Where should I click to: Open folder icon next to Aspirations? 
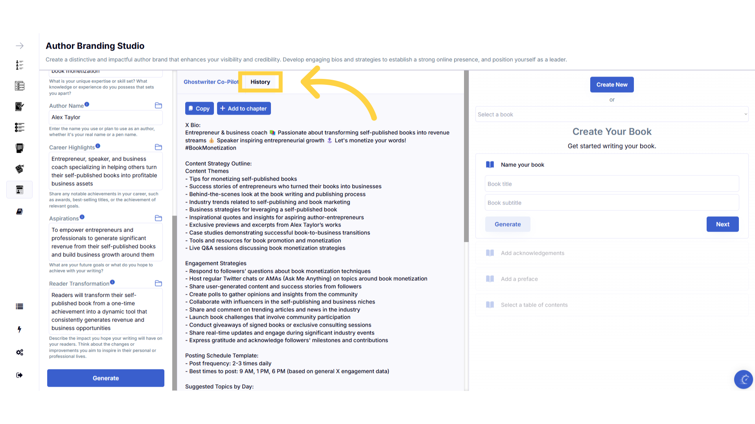(x=158, y=218)
